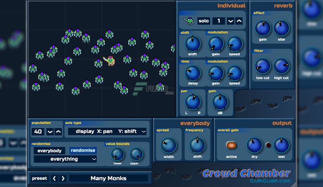Image resolution: width=323 pixels, height=187 pixels.
Task: Click the randomise button
Action: click(x=83, y=151)
